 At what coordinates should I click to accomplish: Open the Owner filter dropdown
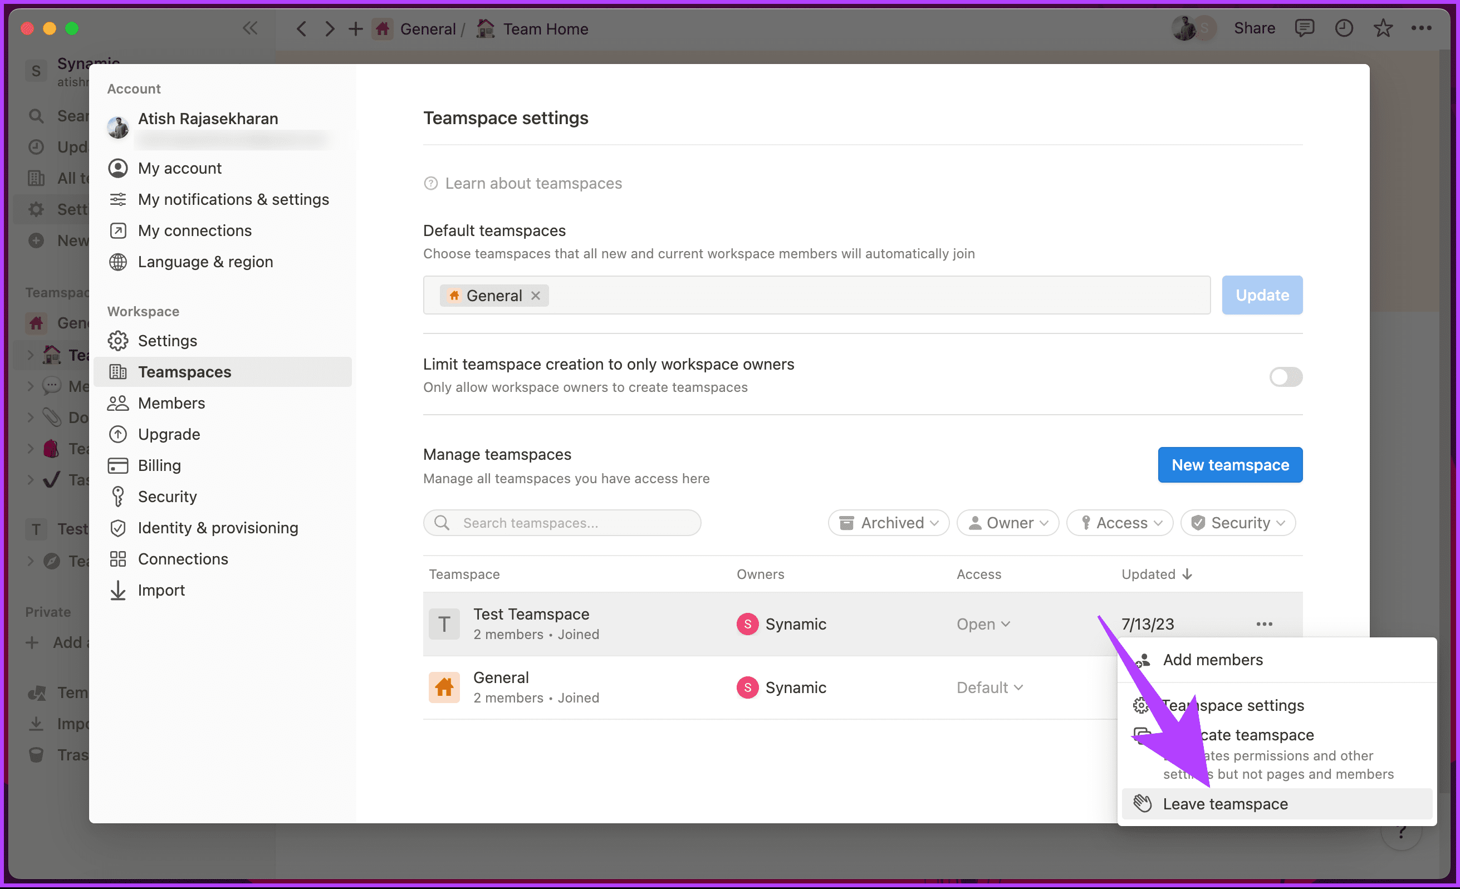[x=1007, y=522]
